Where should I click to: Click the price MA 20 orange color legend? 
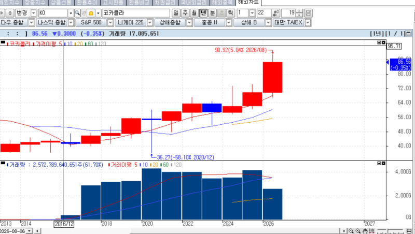click(x=79, y=44)
